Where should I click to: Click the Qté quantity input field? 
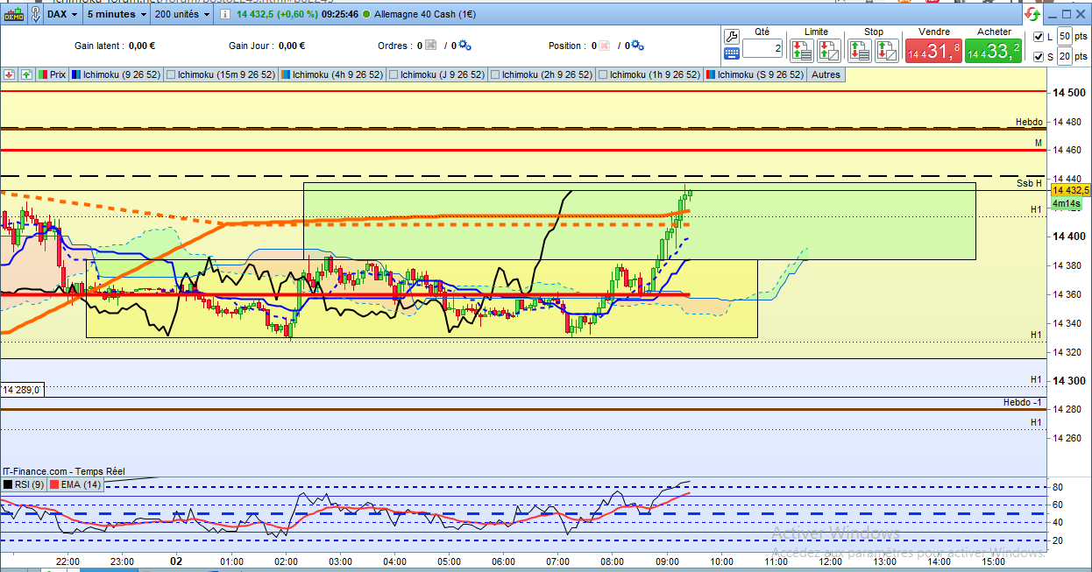[x=762, y=49]
